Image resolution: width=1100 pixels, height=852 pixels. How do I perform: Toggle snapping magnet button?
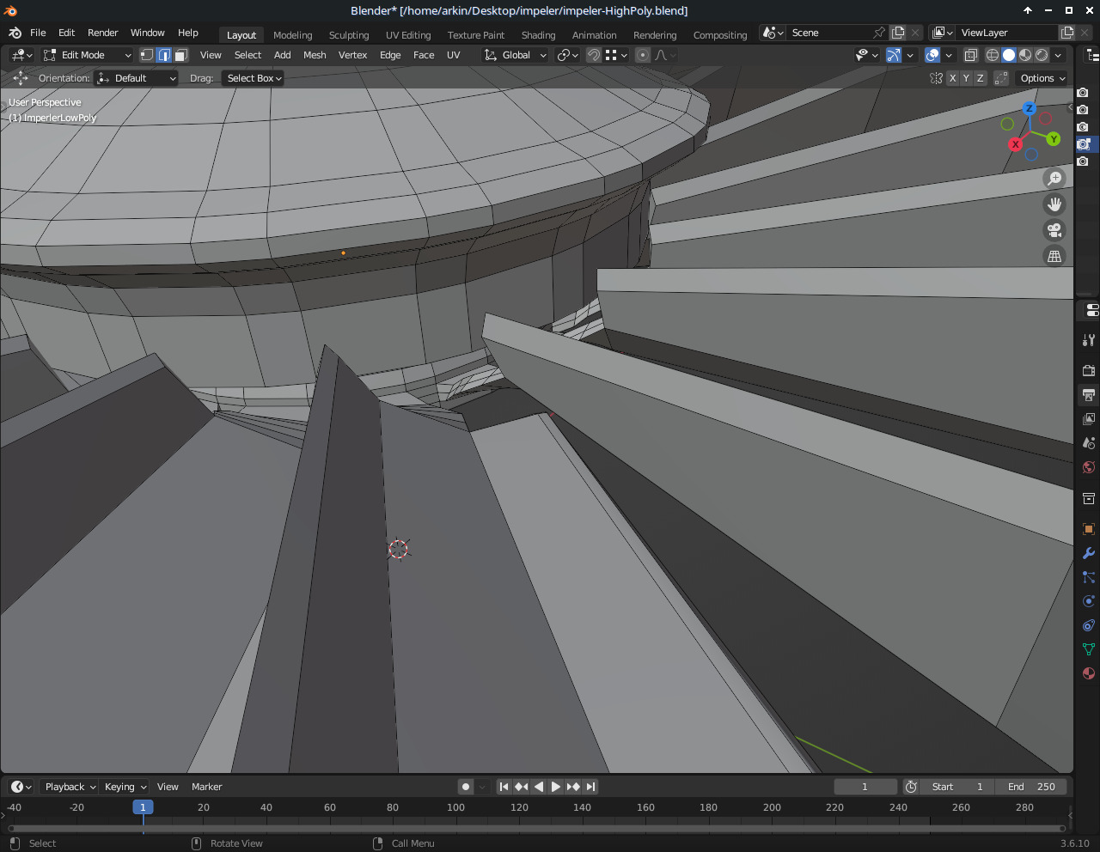point(594,55)
